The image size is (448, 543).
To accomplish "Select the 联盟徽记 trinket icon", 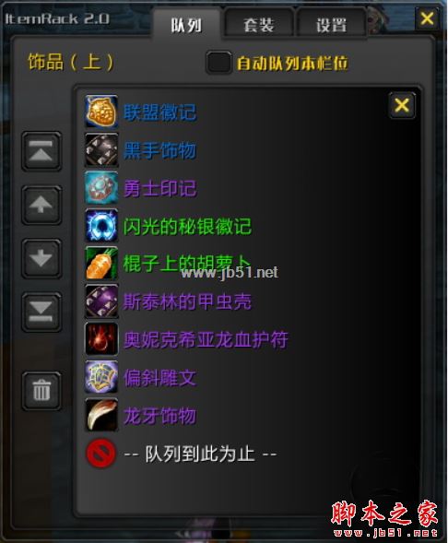I will [101, 112].
